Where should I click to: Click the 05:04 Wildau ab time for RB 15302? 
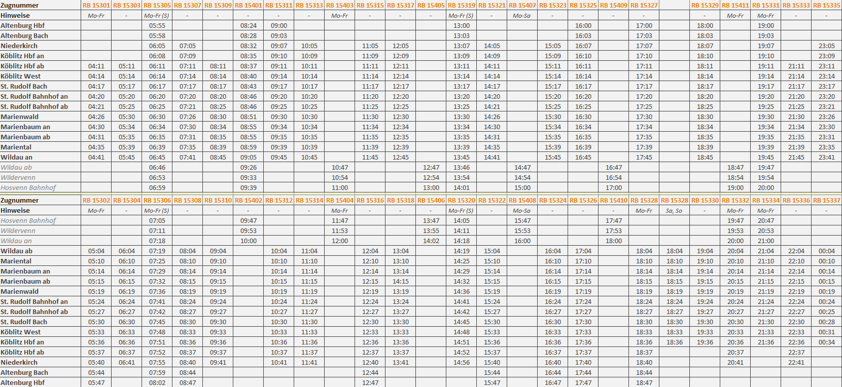(x=96, y=251)
